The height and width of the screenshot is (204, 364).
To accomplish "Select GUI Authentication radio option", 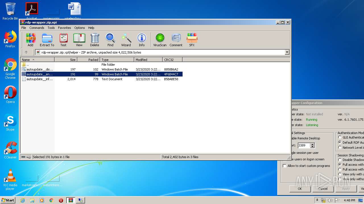I will (x=340, y=137).
